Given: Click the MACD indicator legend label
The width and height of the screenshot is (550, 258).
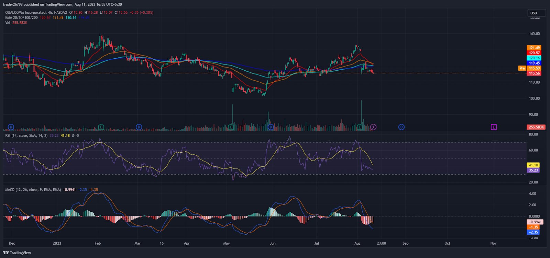Looking at the screenshot, I should click(33, 190).
